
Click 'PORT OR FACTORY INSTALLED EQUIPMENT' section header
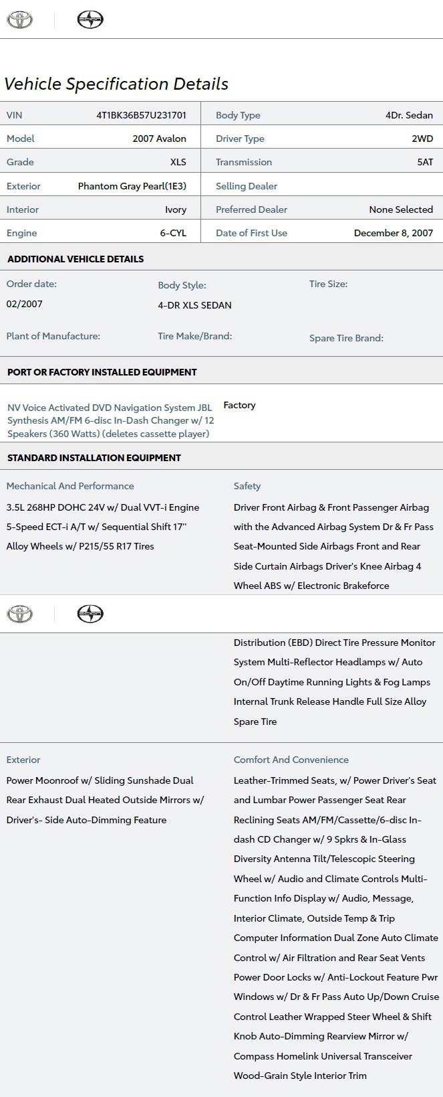pyautogui.click(x=102, y=372)
